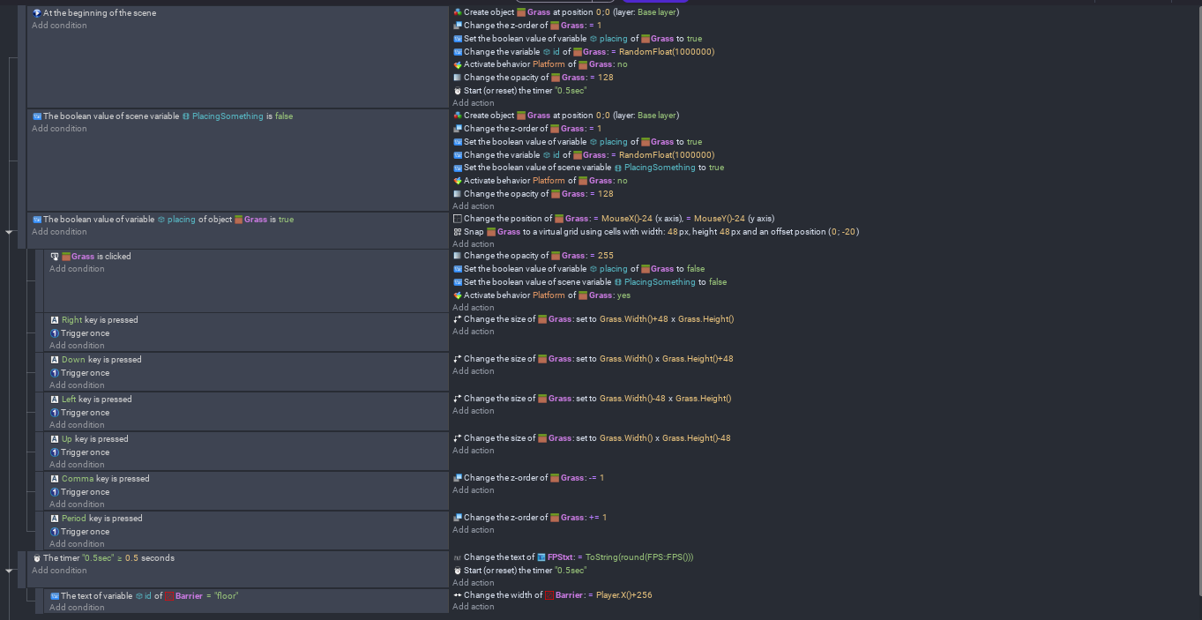The width and height of the screenshot is (1202, 620).
Task: Click the scene-start icon beside 'At the beginning of the scene'
Action: 37,13
